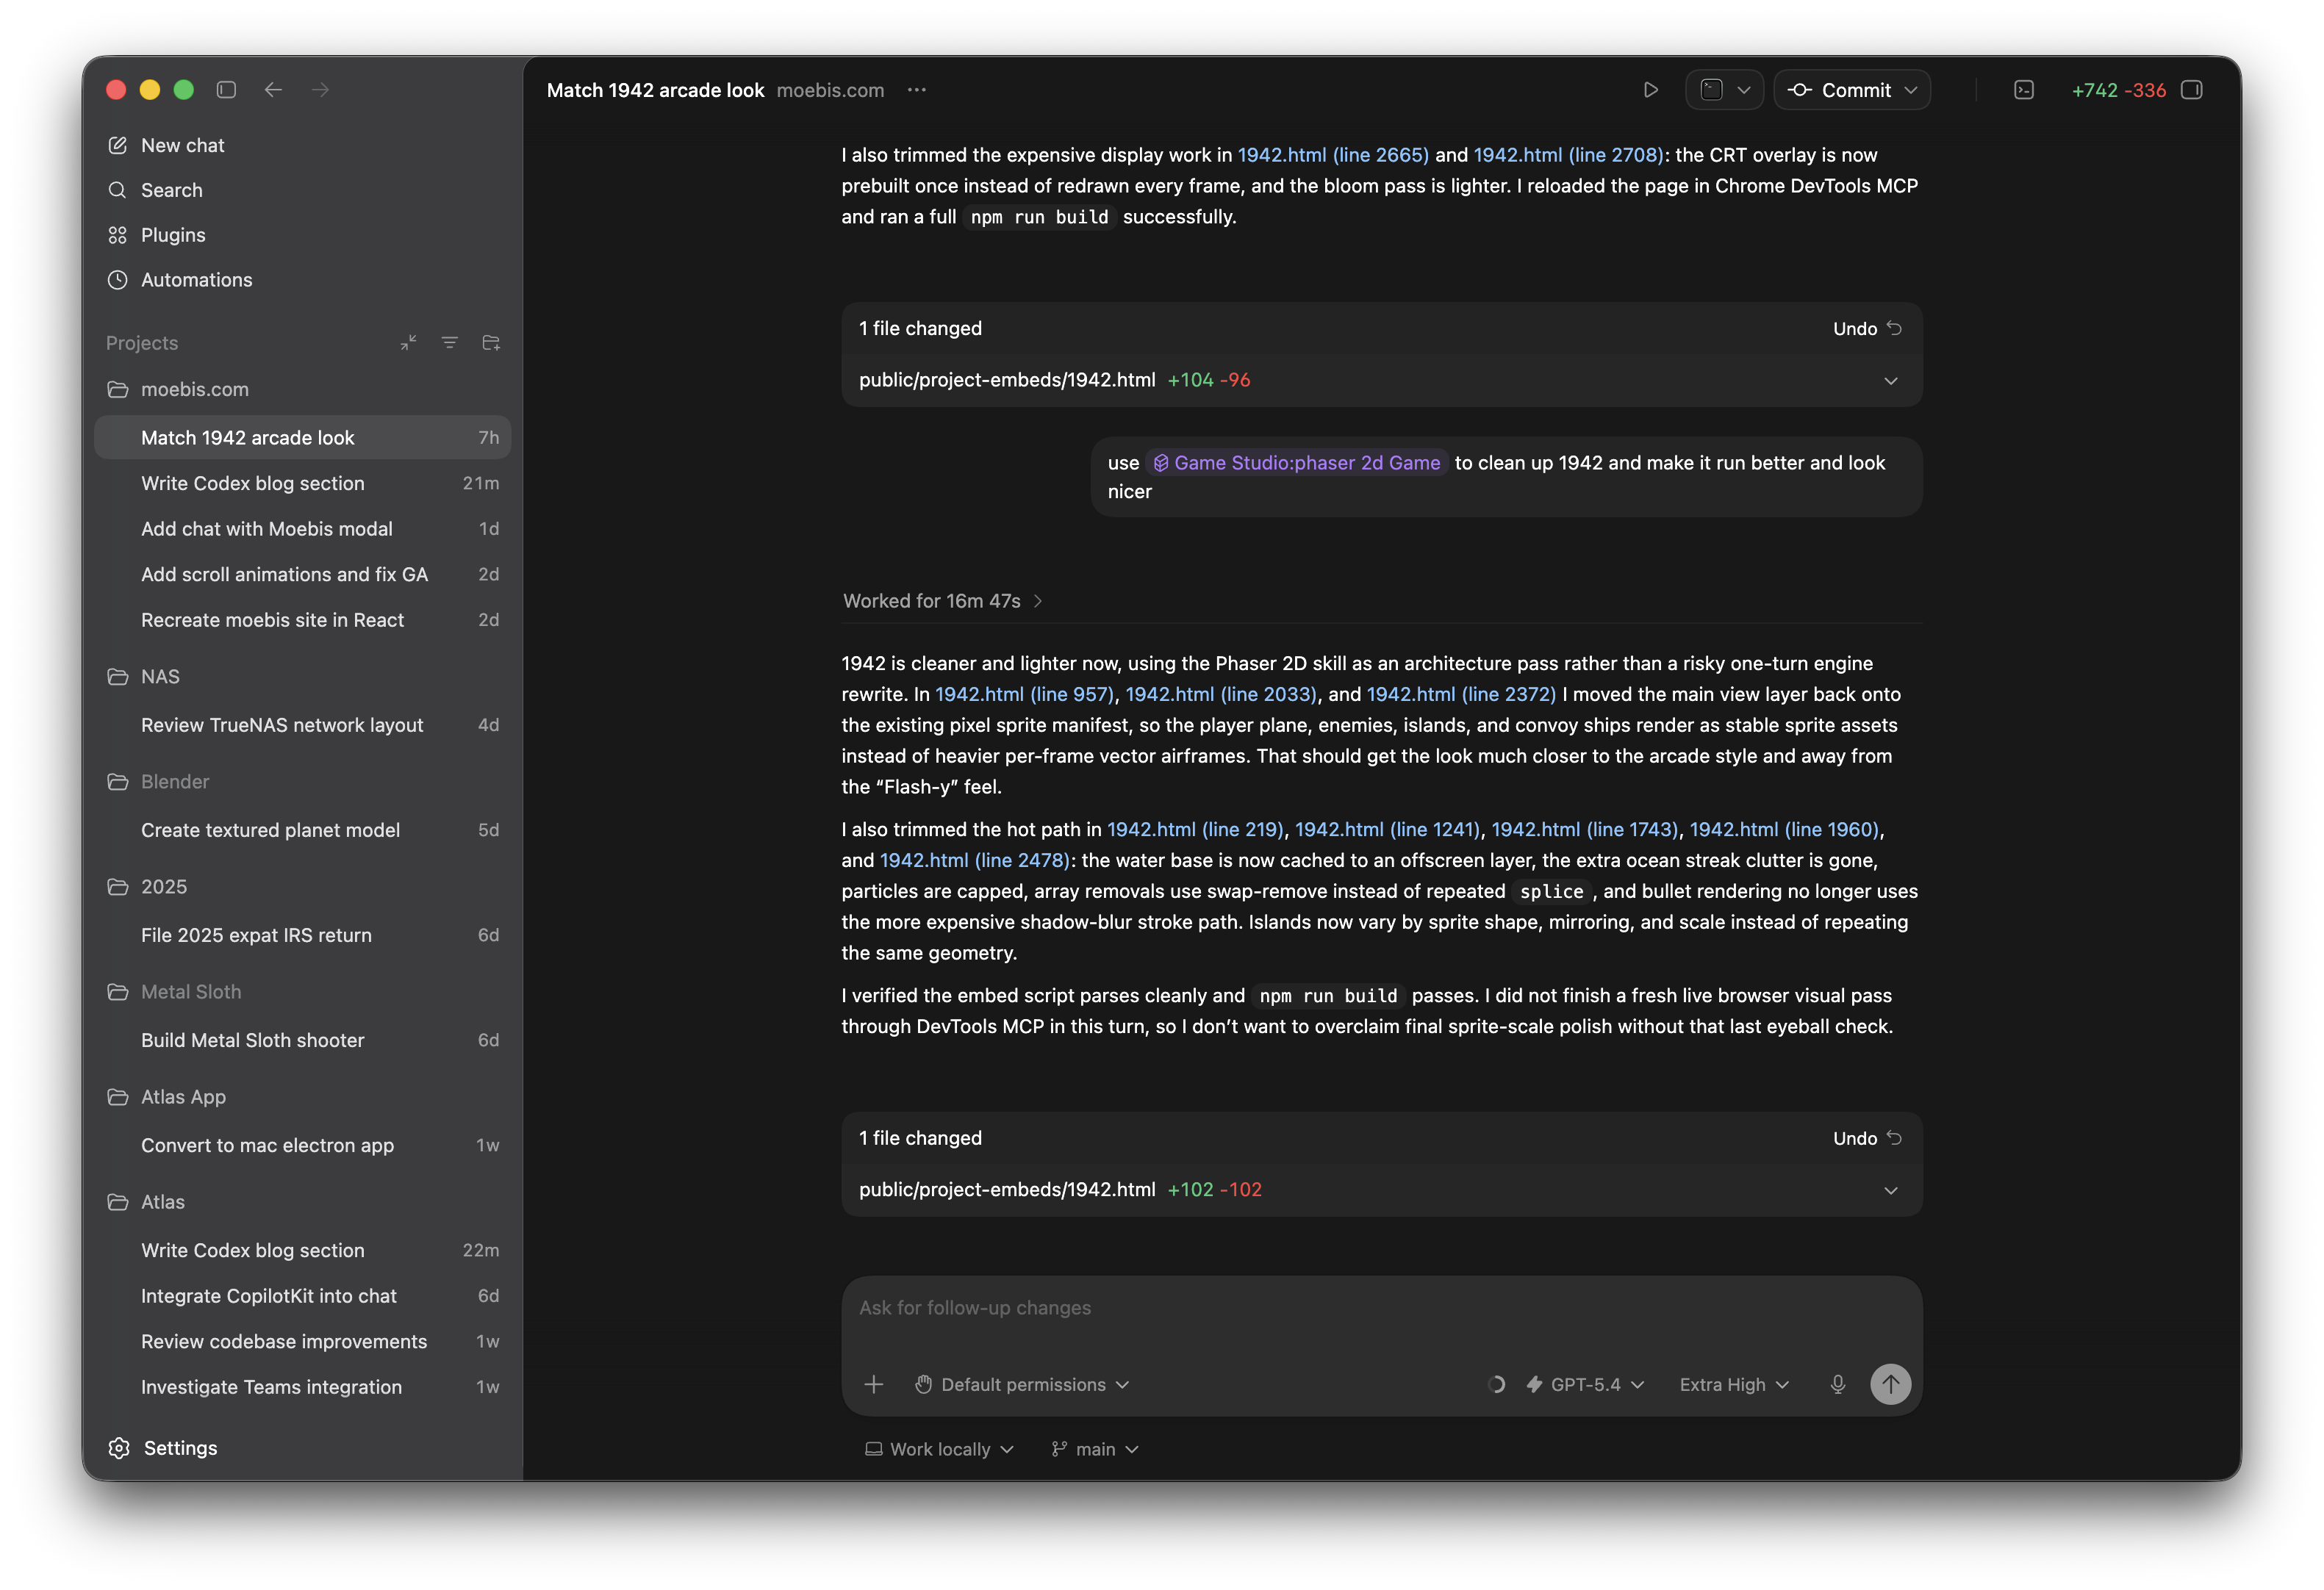Image resolution: width=2324 pixels, height=1590 pixels.
Task: Start a New chat
Action: pos(166,145)
